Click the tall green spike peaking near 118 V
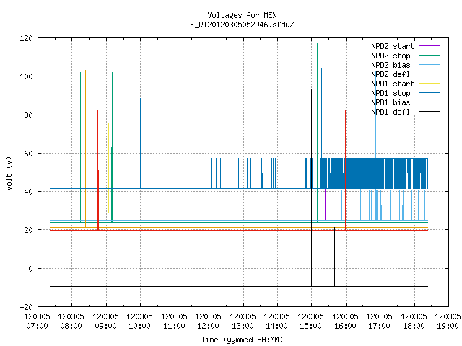The width and height of the screenshot is (462, 346). pyautogui.click(x=318, y=133)
